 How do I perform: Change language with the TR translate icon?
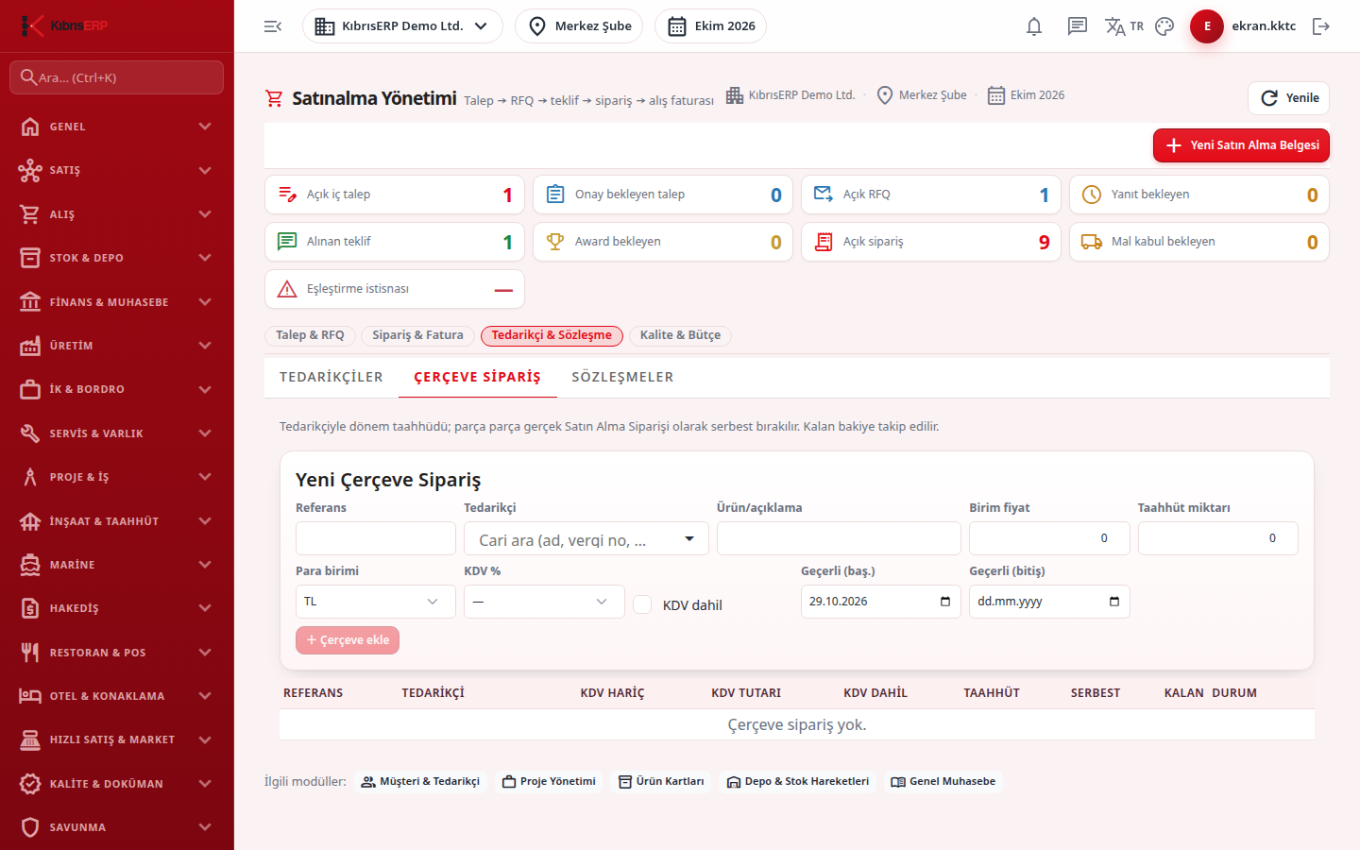(x=1124, y=26)
